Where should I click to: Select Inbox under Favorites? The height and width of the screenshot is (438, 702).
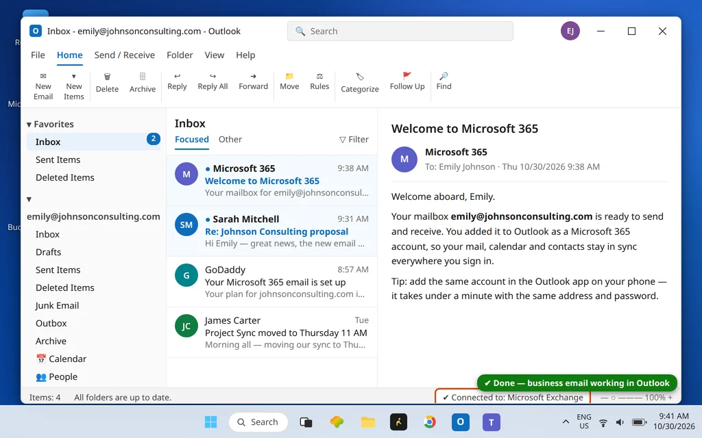(x=93, y=142)
